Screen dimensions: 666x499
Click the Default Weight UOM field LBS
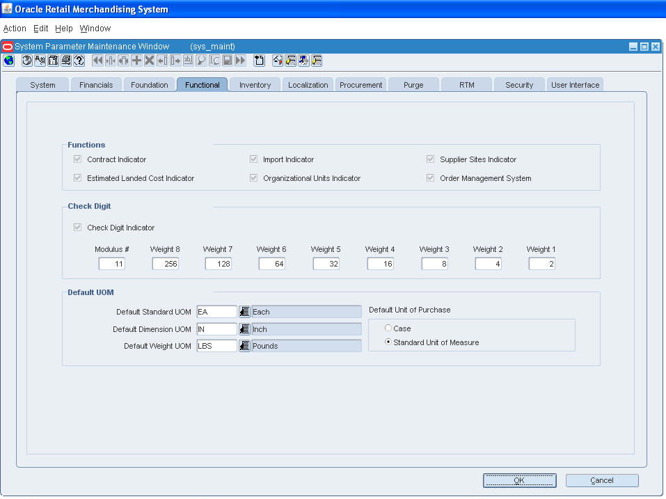click(x=216, y=346)
